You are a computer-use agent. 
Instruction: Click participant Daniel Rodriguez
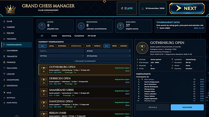151,87
